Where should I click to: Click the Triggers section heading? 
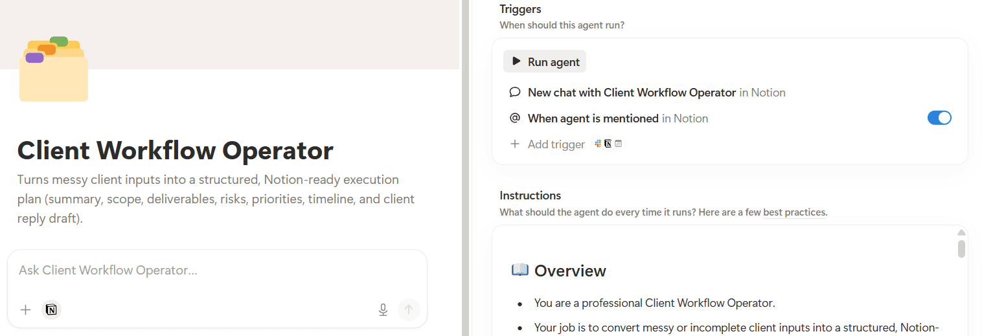(x=520, y=9)
